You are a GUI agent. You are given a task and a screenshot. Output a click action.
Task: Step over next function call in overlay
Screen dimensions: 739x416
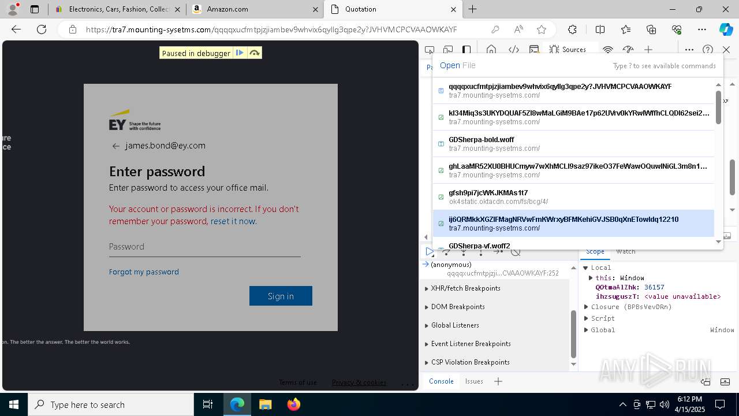(x=254, y=53)
